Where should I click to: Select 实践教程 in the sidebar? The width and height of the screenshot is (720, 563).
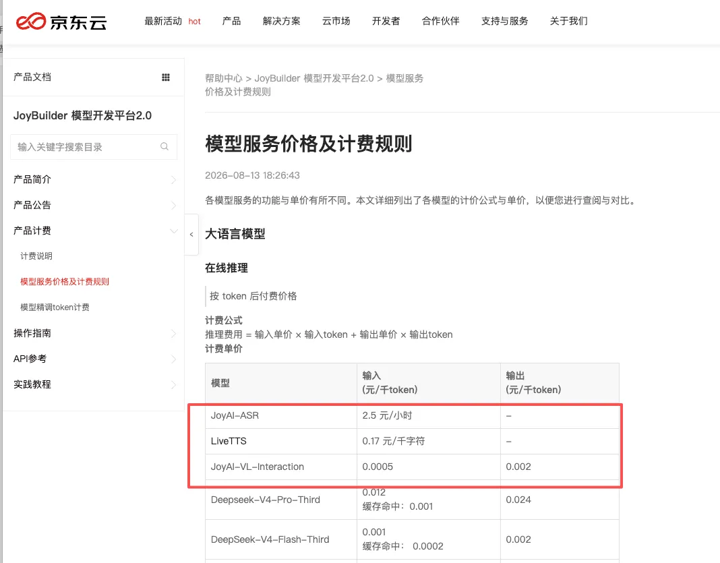coord(32,384)
